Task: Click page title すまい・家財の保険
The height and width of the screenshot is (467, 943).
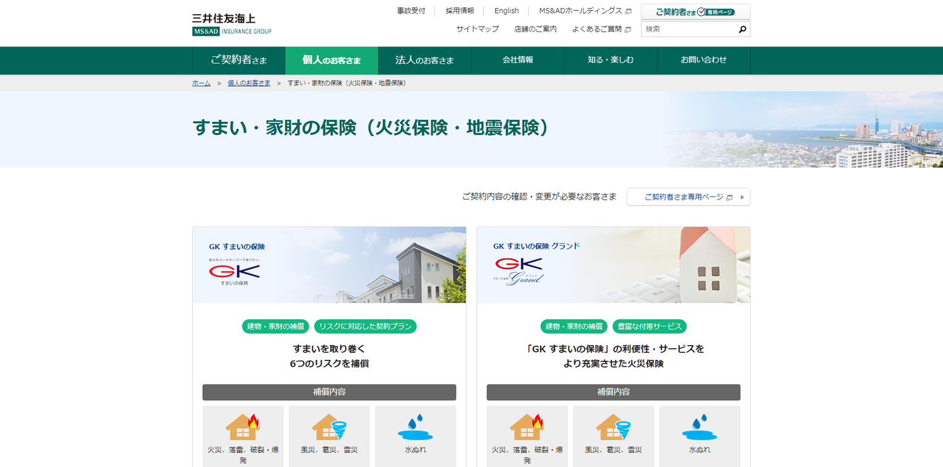Action: coord(371,127)
